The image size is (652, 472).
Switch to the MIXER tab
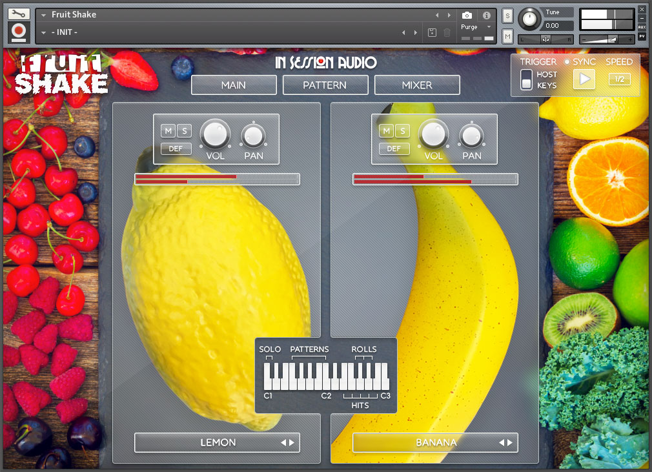coord(417,85)
